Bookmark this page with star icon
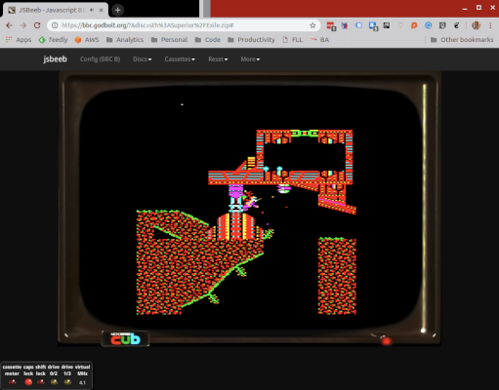The height and width of the screenshot is (390, 499). click(312, 25)
